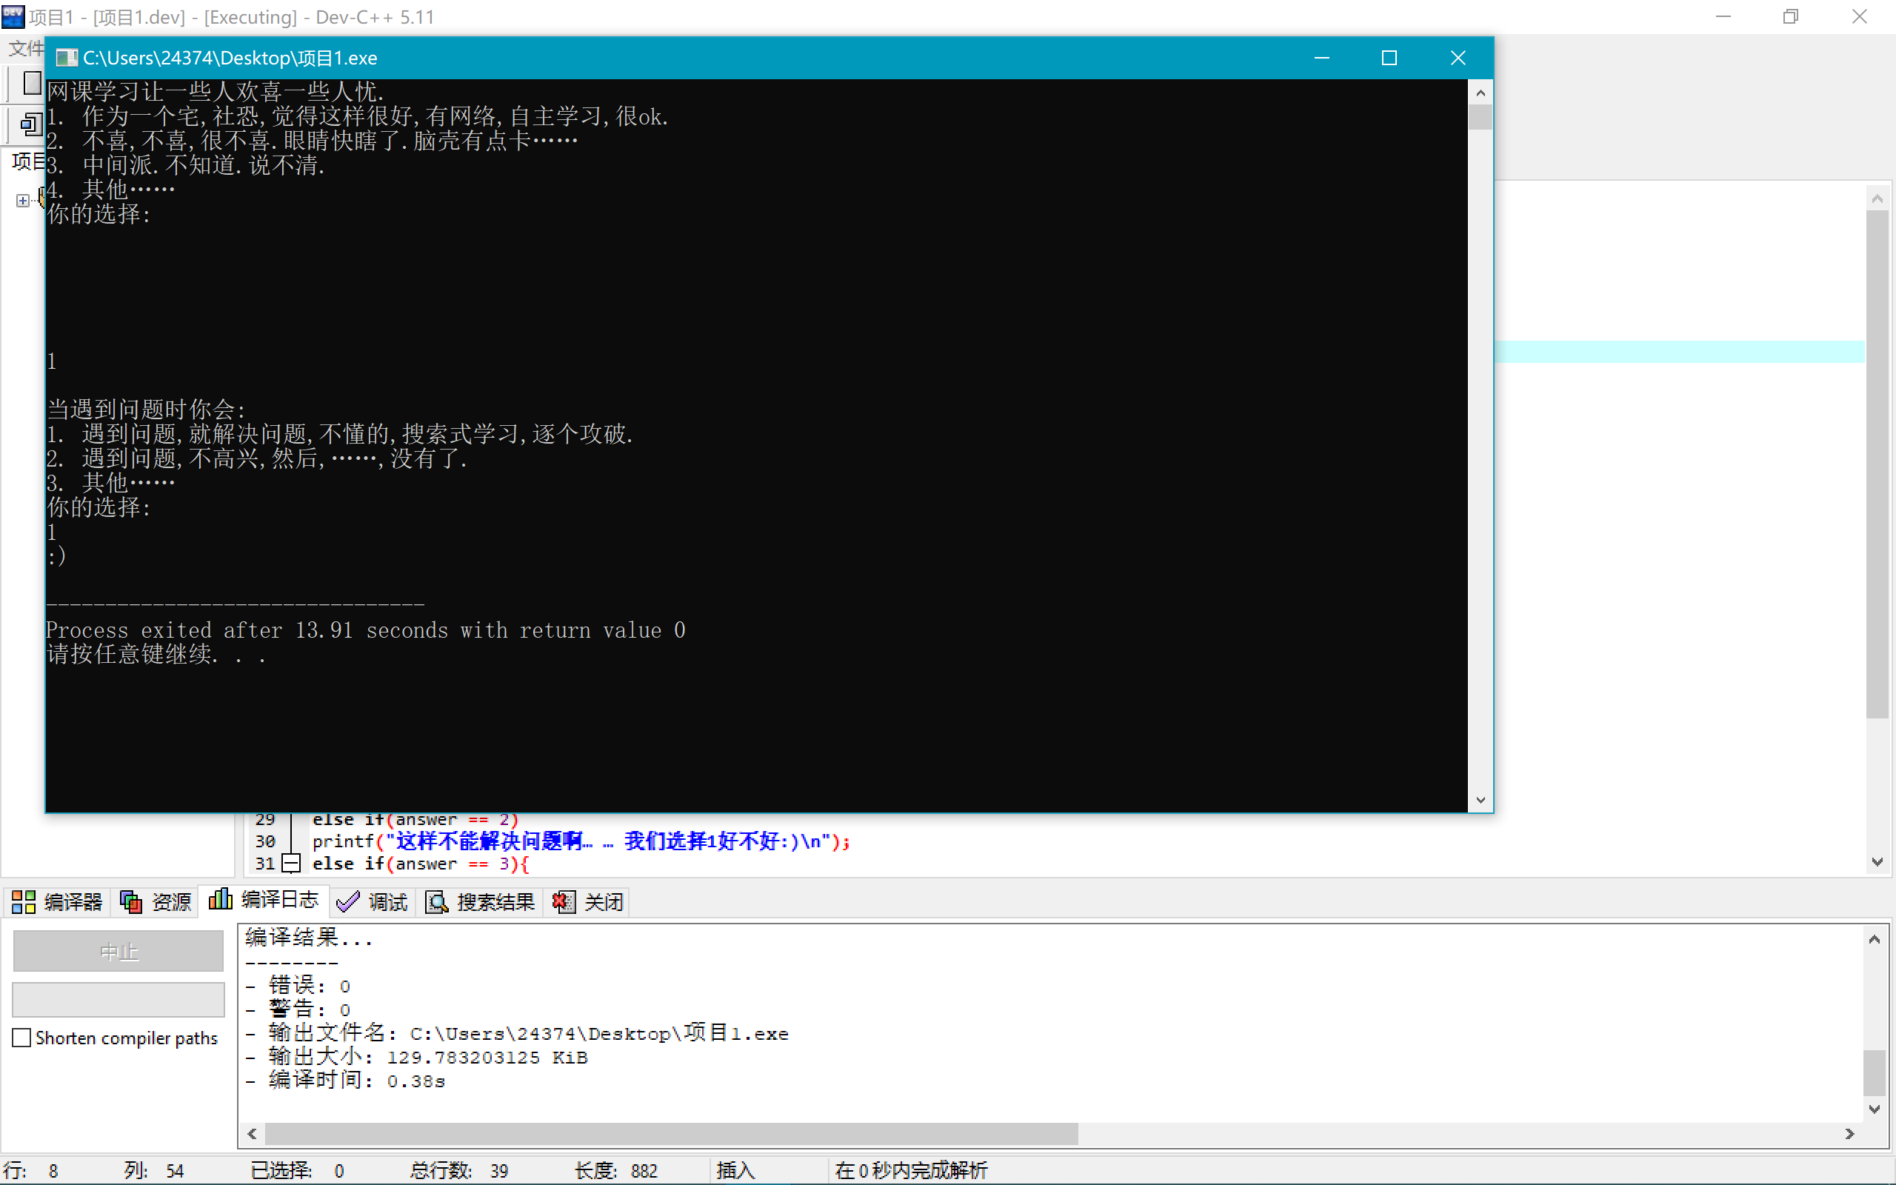Click the console window icon in its title bar

click(67, 58)
